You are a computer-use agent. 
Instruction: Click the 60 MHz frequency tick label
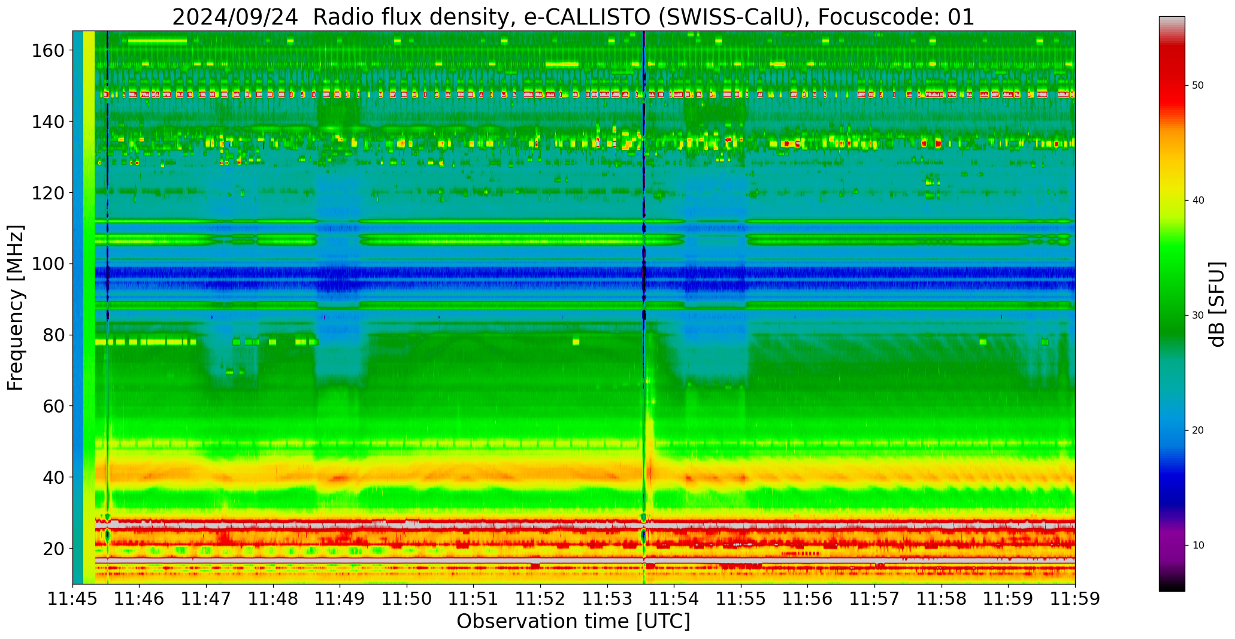pyautogui.click(x=53, y=406)
